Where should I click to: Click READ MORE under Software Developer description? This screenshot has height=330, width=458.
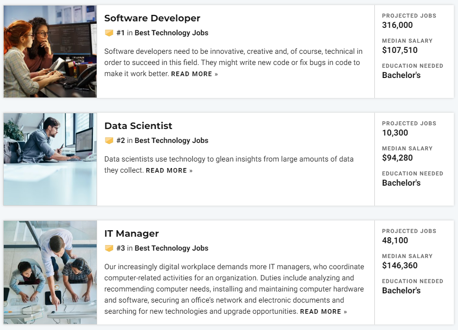[194, 74]
